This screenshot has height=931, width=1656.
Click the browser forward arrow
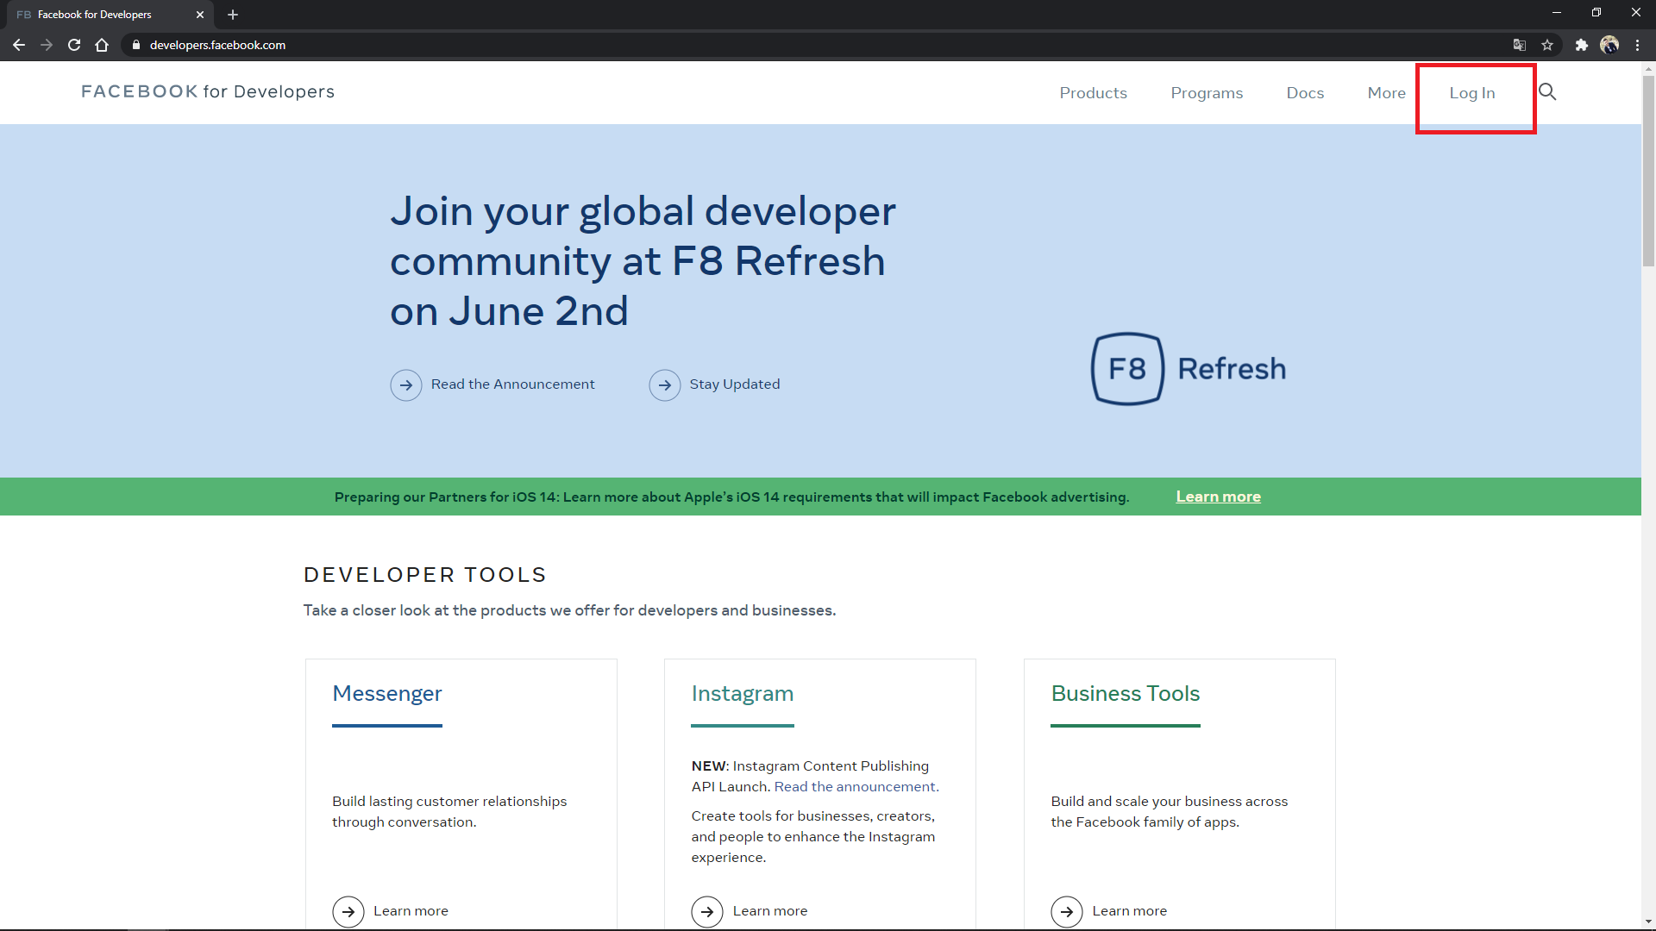coord(47,45)
